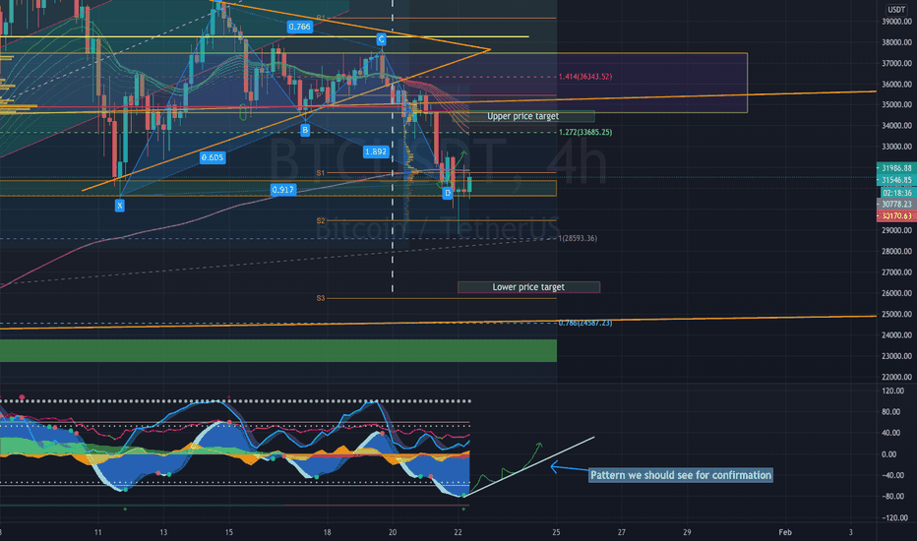917x541 pixels.
Task: Click date 11 on the time axis
Action: tap(97, 532)
